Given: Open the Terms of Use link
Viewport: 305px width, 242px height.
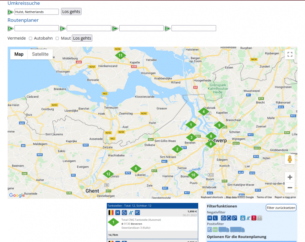Looking at the screenshot, I should [264, 197].
